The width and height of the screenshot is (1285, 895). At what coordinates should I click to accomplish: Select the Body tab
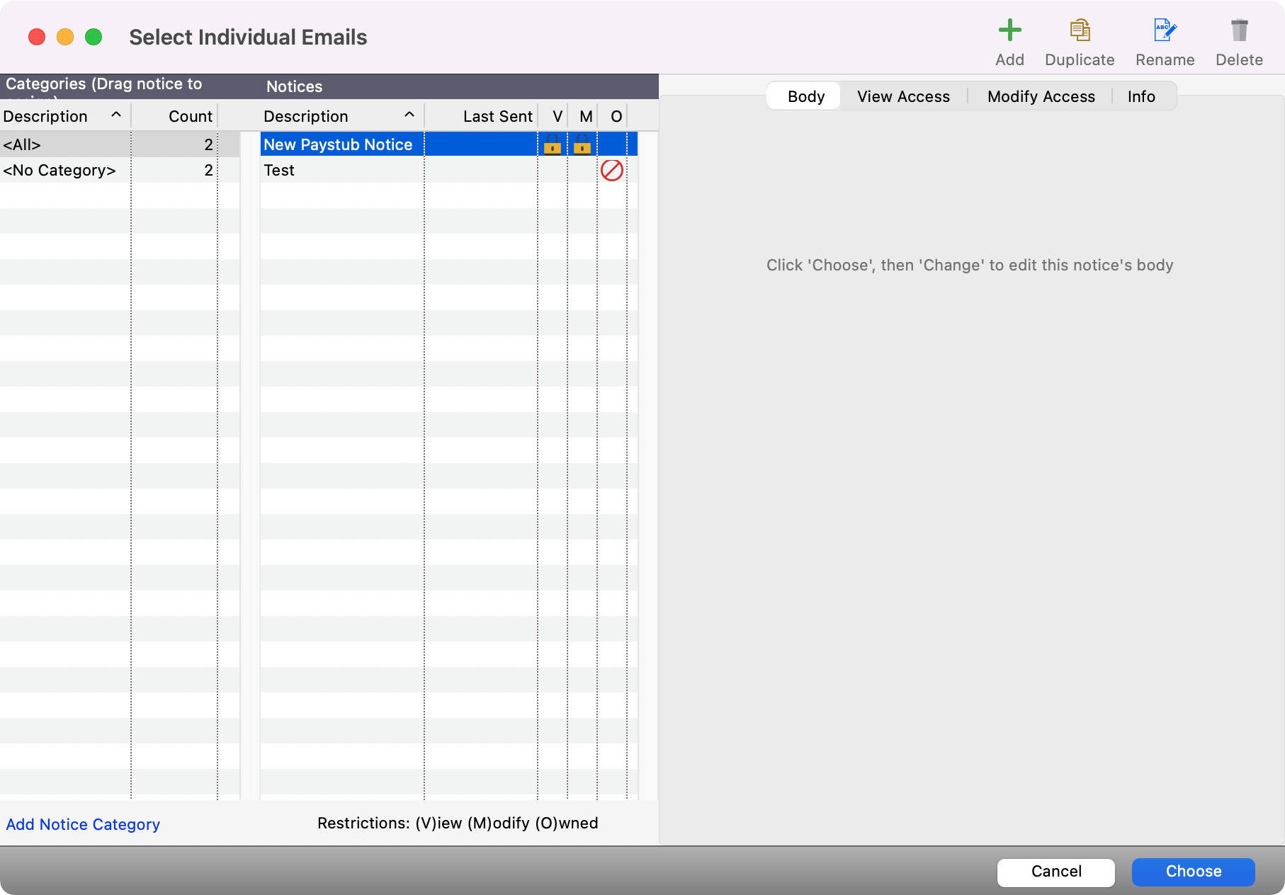click(x=806, y=96)
